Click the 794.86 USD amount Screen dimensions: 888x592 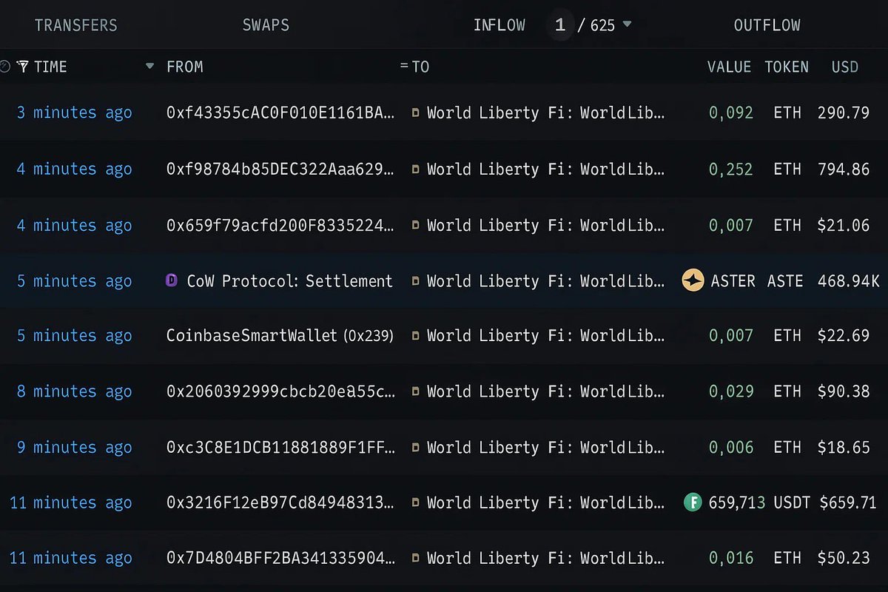coord(844,169)
